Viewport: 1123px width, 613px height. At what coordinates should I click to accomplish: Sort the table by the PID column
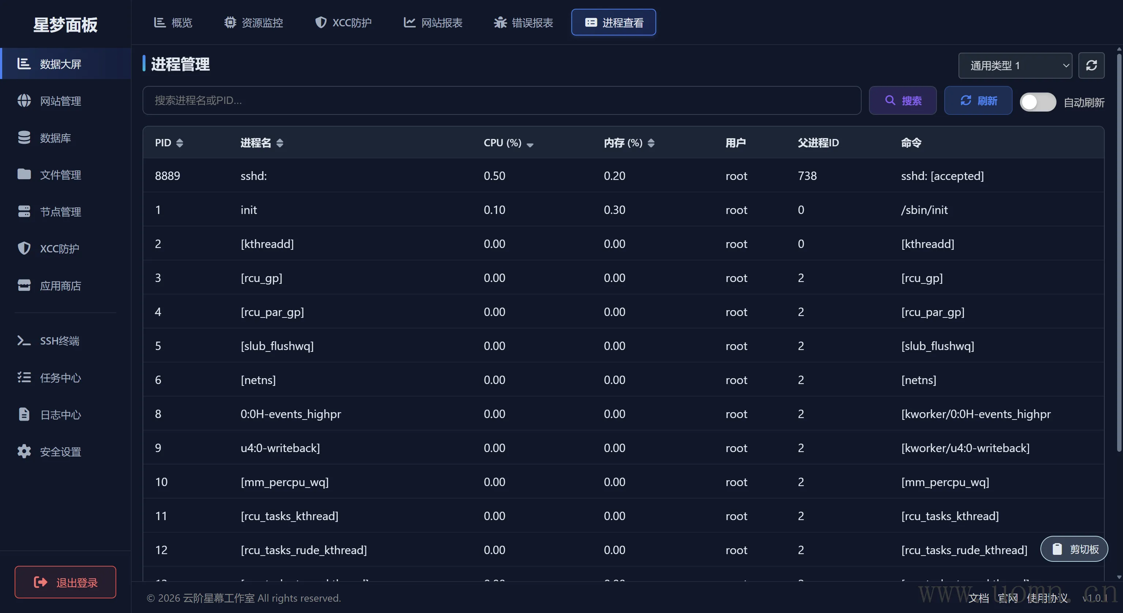point(179,143)
